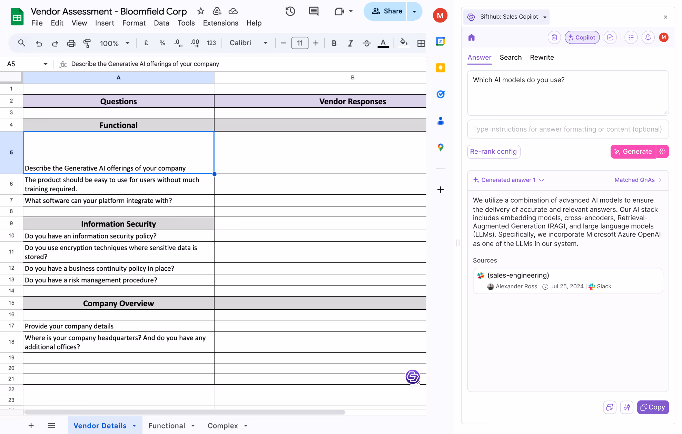Open Google Tasks in side panel
Viewport: 682px width, 434px height.
tap(441, 94)
